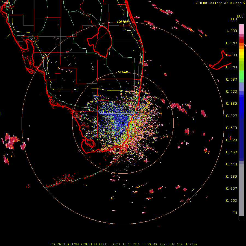Click the 0.307 scale value

(x=232, y=189)
